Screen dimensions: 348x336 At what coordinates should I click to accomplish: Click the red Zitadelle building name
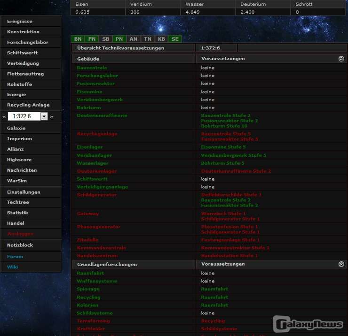(x=87, y=240)
